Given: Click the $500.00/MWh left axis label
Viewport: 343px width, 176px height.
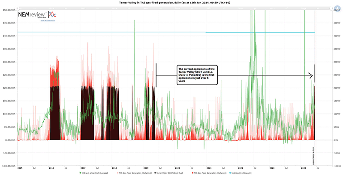Looking at the screenshot, I should pos(9,10).
